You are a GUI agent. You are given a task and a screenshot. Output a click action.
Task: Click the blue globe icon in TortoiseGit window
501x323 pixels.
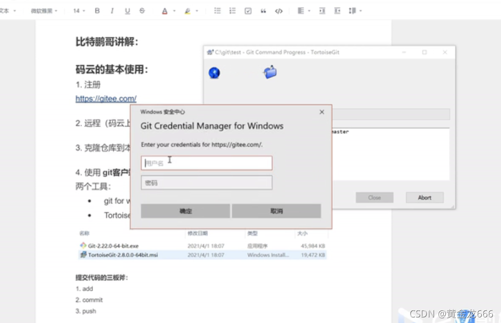coord(215,72)
